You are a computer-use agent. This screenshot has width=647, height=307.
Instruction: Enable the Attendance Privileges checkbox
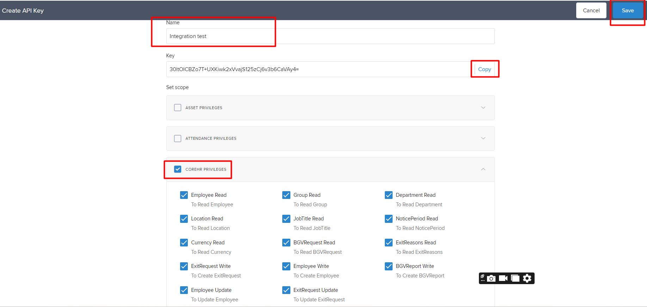[178, 139]
